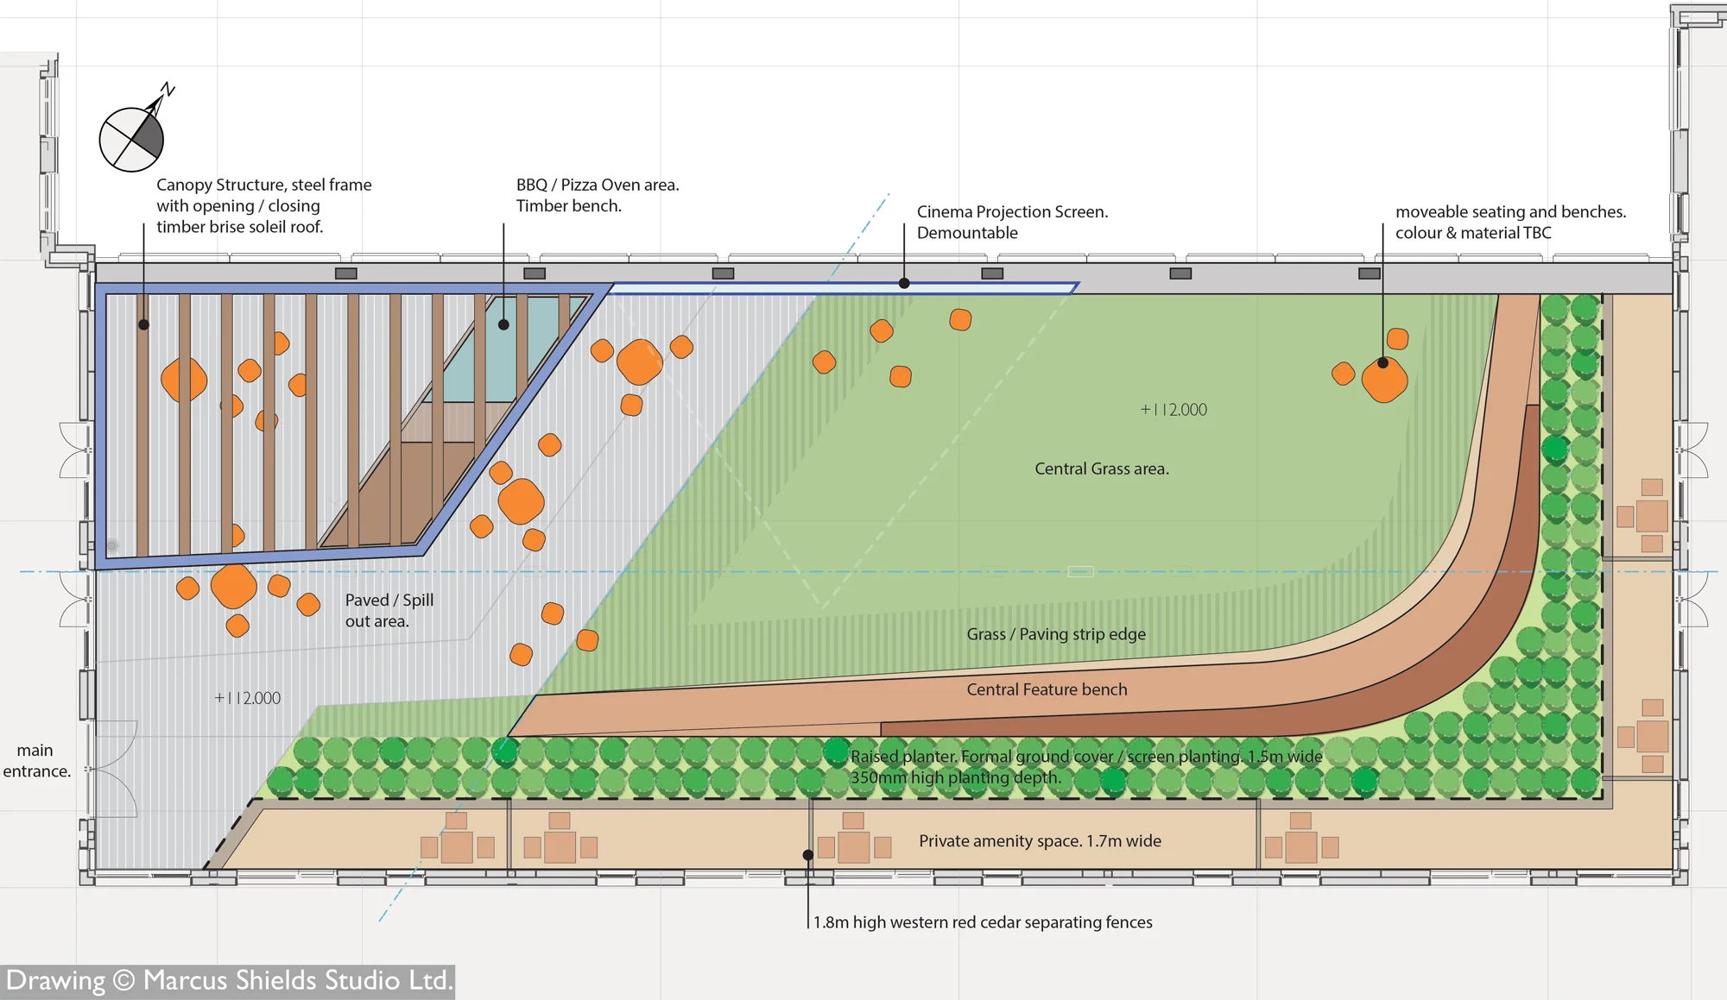Select the 'moveable seating and benches.' annotation
1727x1000 pixels.
click(x=1510, y=222)
